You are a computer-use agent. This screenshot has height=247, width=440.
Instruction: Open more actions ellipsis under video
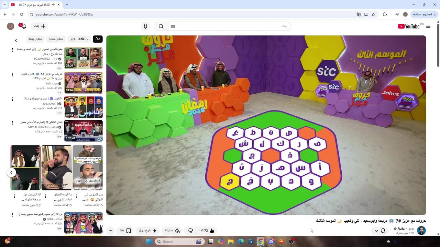(110, 231)
